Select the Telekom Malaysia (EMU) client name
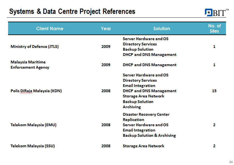This screenshot has width=234, height=165. pos(33,125)
